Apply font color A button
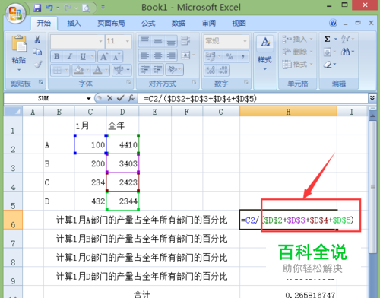The height and width of the screenshot is (298, 380). click(98, 70)
